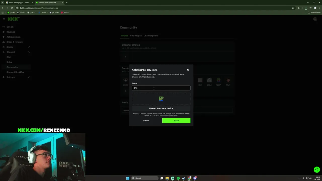
Task: Reload the current page
Action: tap(12, 8)
